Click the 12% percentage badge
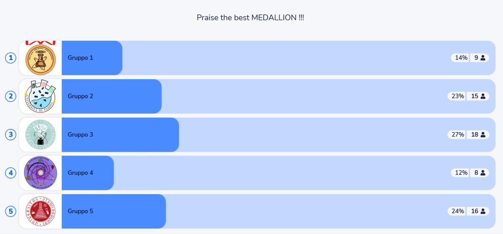This screenshot has width=503, height=234. coord(461,173)
